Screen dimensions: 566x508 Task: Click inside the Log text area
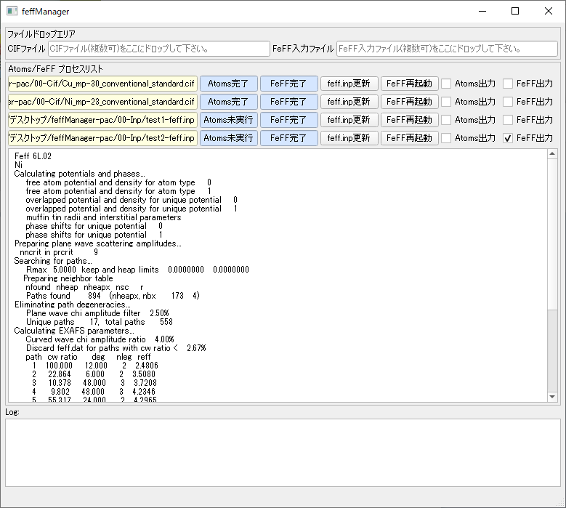coord(283,452)
